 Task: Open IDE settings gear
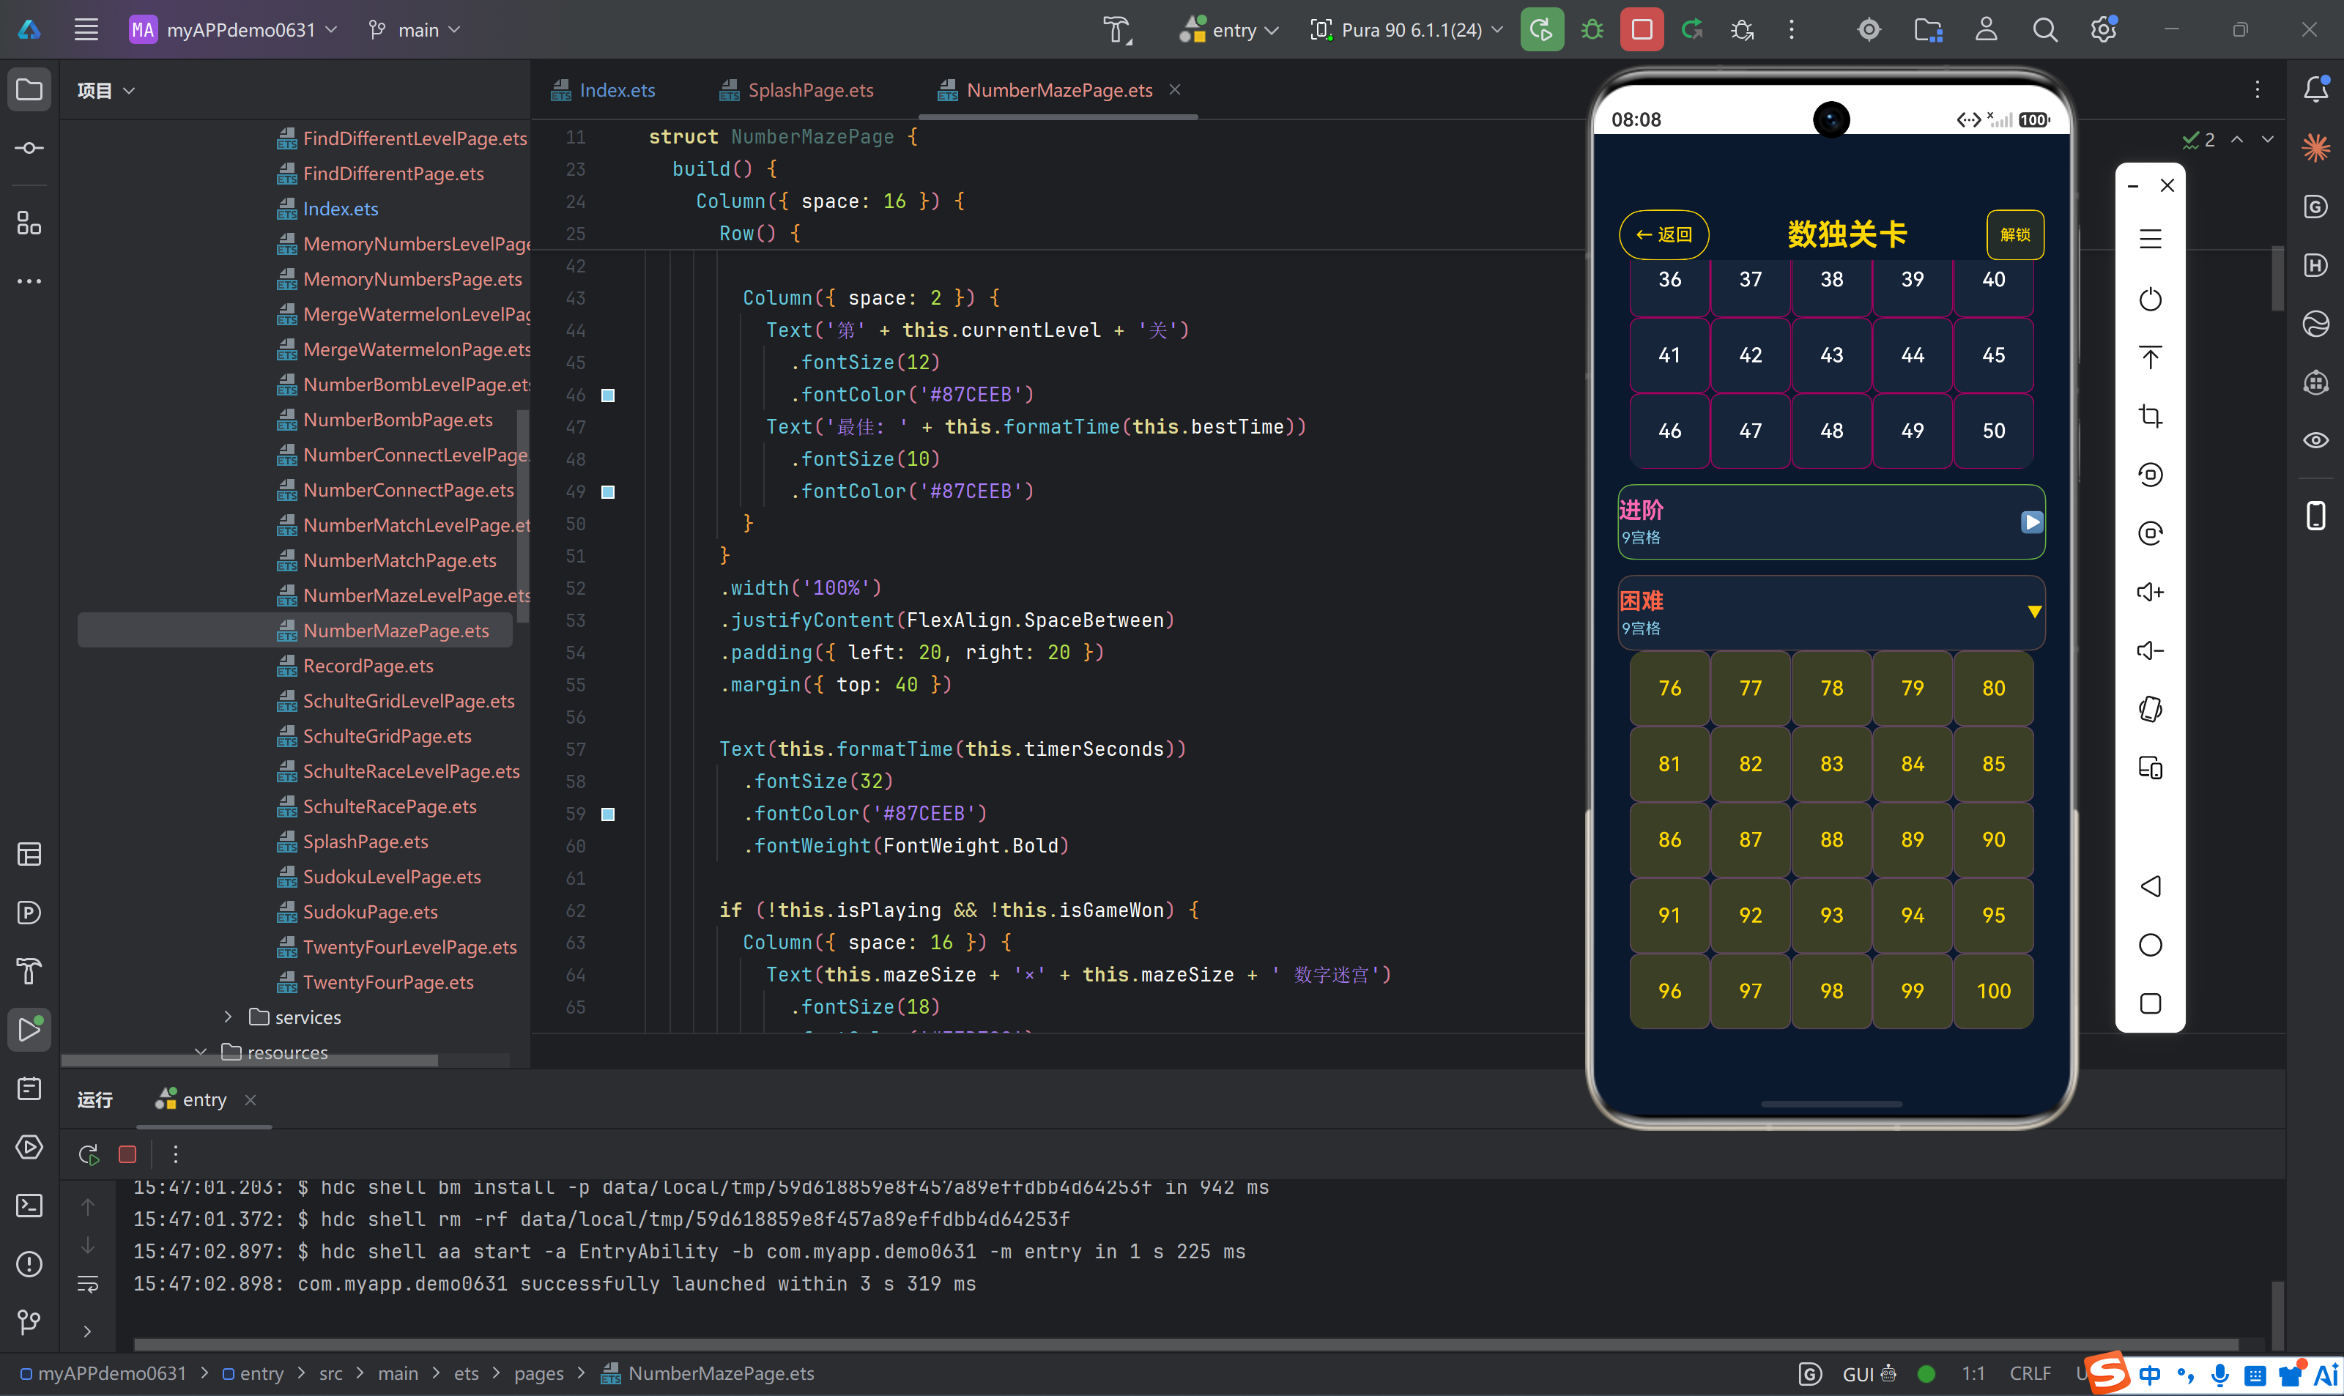point(2103,30)
